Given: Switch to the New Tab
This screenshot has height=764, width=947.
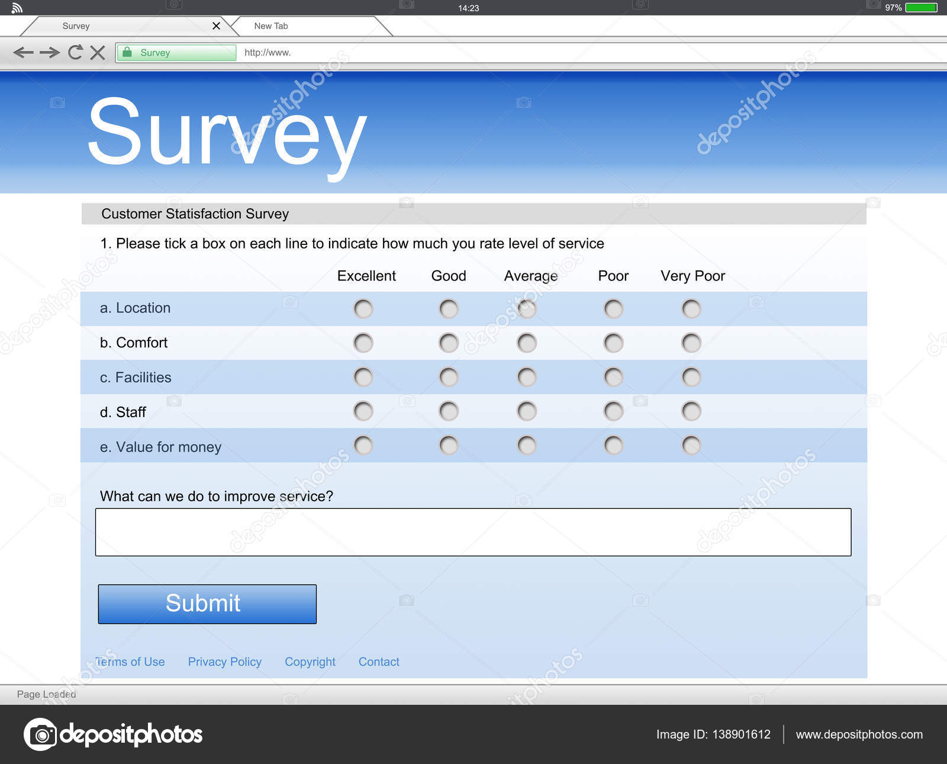Looking at the screenshot, I should click(270, 26).
